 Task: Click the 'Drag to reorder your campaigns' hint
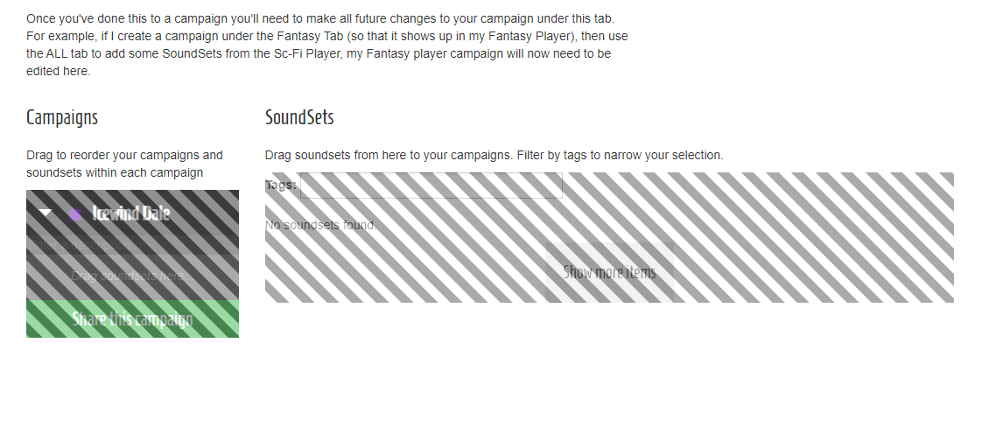point(125,164)
